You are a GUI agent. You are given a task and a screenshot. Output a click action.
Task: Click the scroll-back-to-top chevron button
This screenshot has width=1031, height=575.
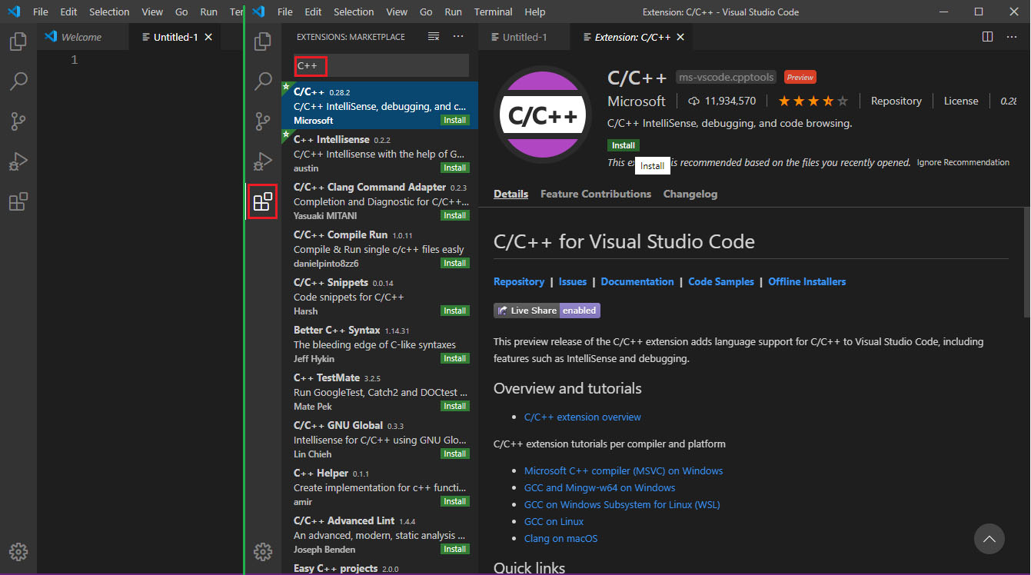(989, 539)
